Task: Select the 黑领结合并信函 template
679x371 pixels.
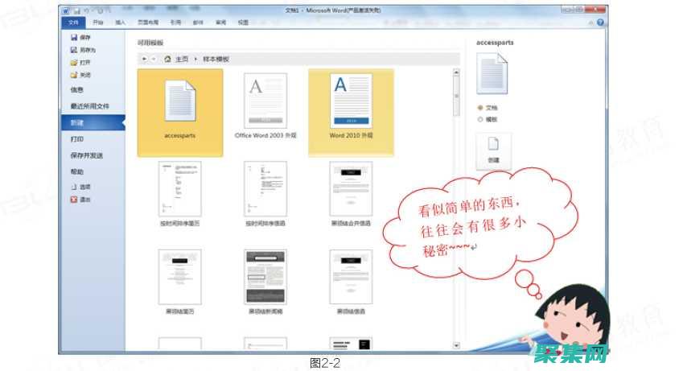Action: [352, 194]
